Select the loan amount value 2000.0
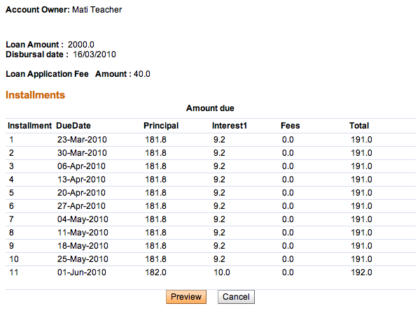Screen dimensions: 420x313 [x=81, y=45]
